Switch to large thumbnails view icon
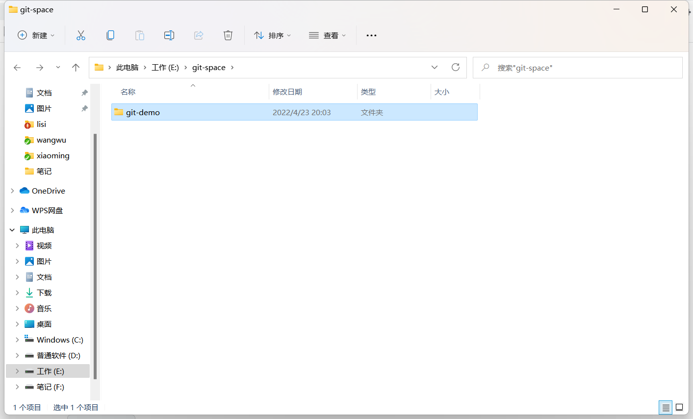 pyautogui.click(x=679, y=407)
